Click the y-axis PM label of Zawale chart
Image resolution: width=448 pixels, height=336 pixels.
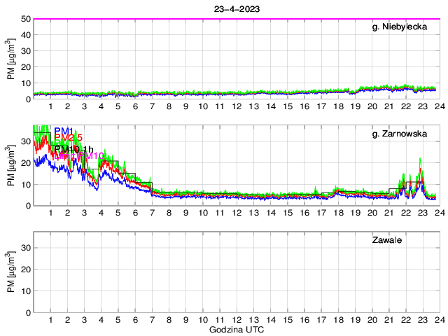tap(12, 272)
